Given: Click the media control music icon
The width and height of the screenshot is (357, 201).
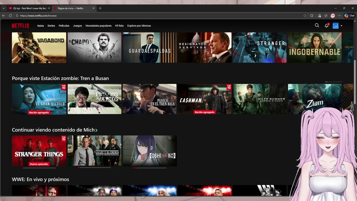Looking at the screenshot, I should (x=319, y=16).
